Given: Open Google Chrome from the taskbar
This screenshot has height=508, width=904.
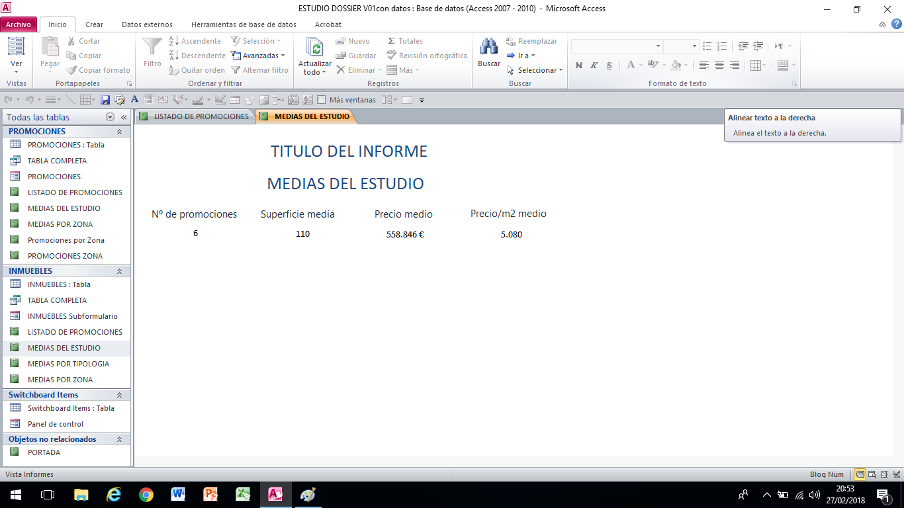Looking at the screenshot, I should [x=146, y=494].
